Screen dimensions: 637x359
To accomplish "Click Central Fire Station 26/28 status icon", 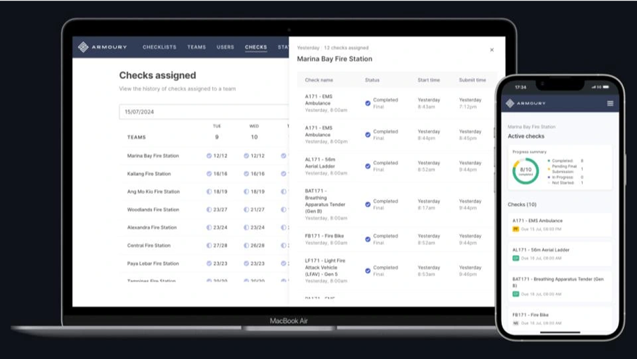I will coord(246,245).
